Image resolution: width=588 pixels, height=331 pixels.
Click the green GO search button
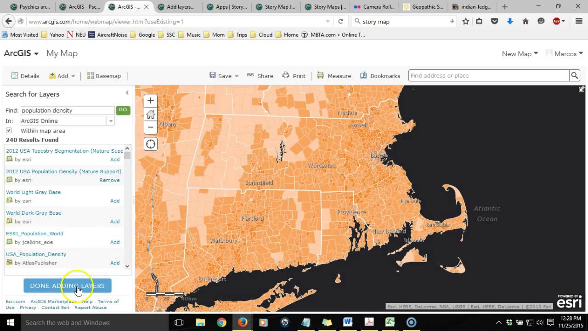pos(123,110)
